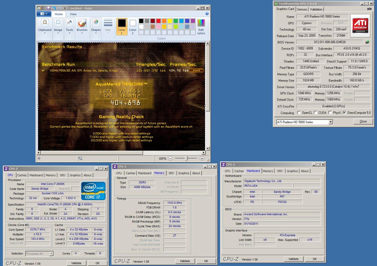This screenshot has height=266, width=377.
Task: Click OK in the CPU-Z CPU window
Action: [98, 263]
